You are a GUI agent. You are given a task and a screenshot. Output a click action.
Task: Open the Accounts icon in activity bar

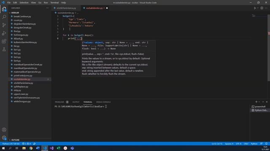tap(4, 130)
